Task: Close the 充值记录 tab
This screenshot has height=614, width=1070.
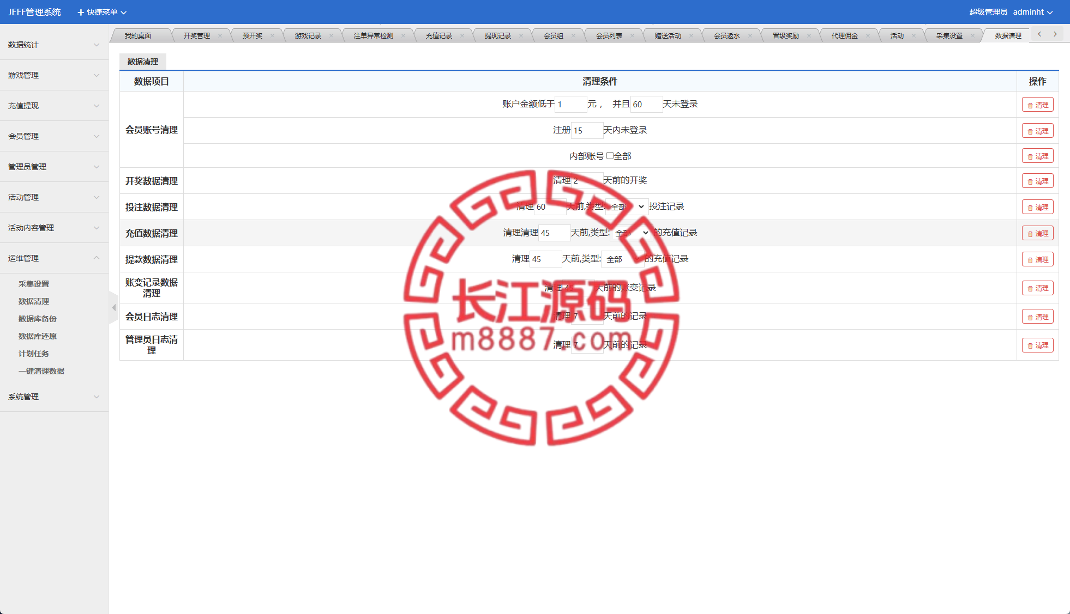Action: 462,36
